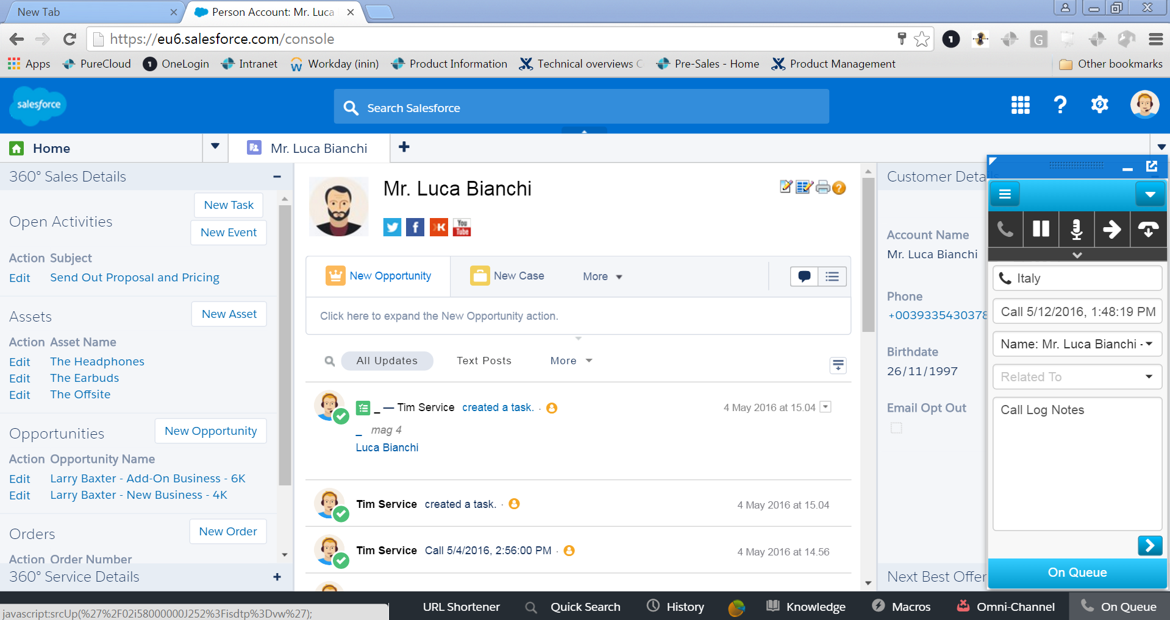Click the softphone pickup phone button
Viewport: 1170px width, 620px height.
pos(1005,229)
